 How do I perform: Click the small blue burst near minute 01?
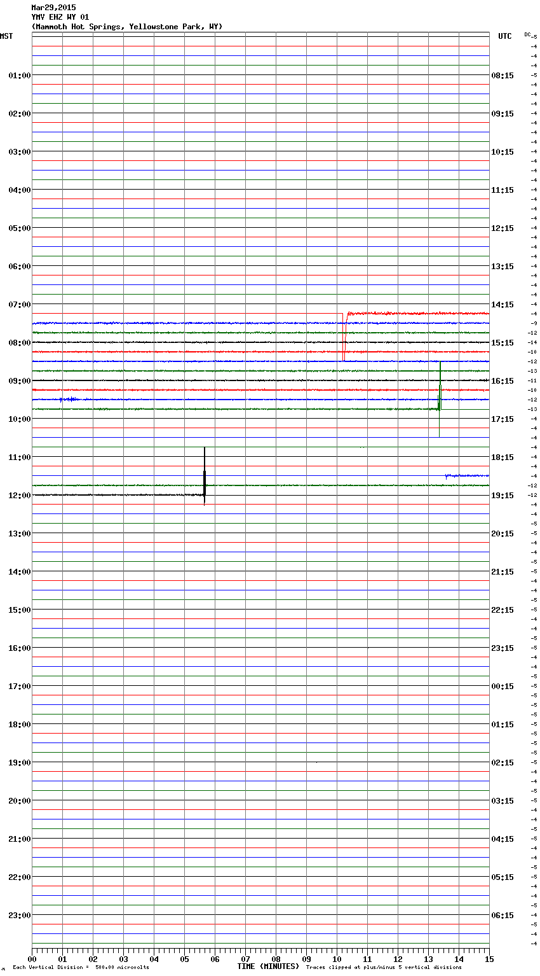click(69, 400)
